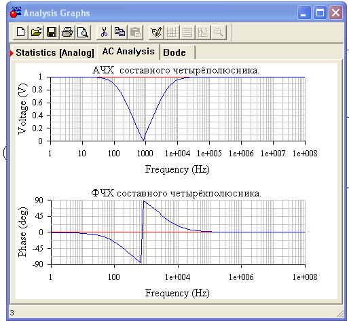Print the analysis graphs
The image size is (349, 331).
[x=67, y=32]
